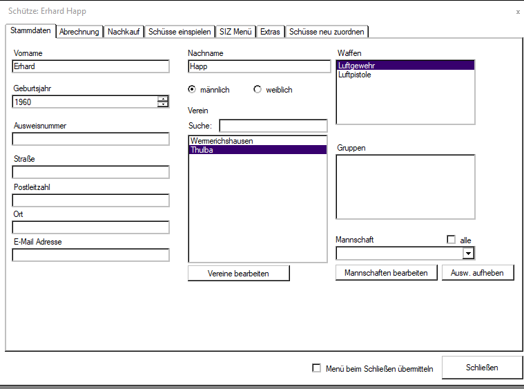Focus the E-Mail Adresse field
Image resolution: width=524 pixels, height=389 pixels.
(x=90, y=255)
